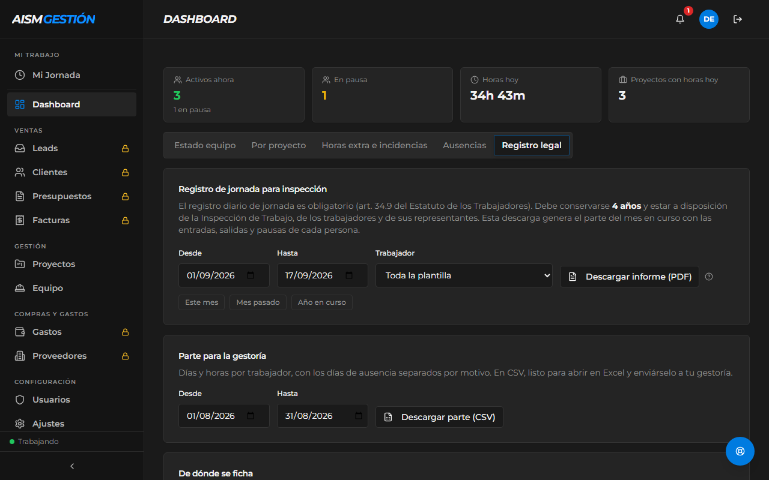This screenshot has width=769, height=480.
Task: Click the logout icon in header
Action: click(738, 19)
